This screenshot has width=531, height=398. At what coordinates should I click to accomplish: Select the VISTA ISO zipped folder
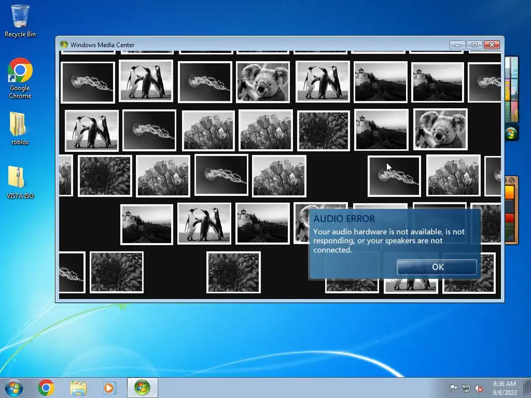coord(20,182)
